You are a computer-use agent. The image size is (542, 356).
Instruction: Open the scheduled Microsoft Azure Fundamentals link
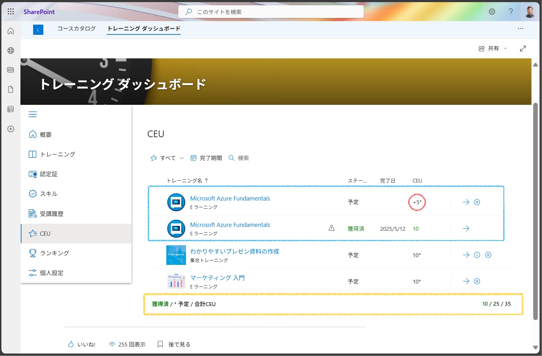pos(230,198)
